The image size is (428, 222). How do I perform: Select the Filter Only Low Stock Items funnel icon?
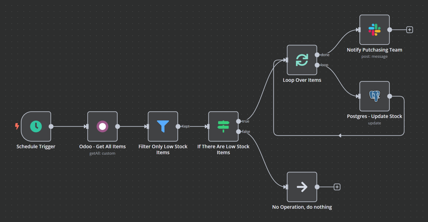[163, 126]
